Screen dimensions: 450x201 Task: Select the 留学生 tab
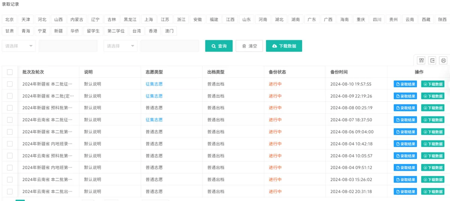(x=93, y=31)
